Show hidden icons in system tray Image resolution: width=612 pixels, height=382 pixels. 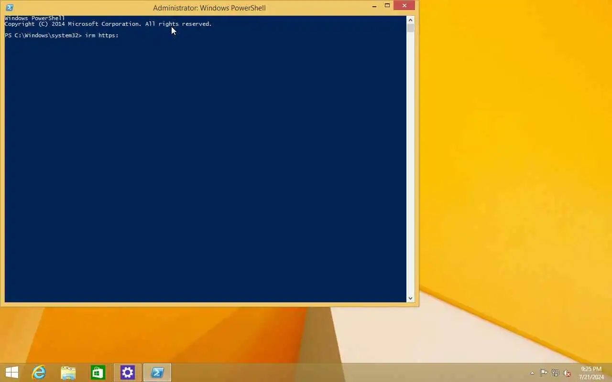532,373
